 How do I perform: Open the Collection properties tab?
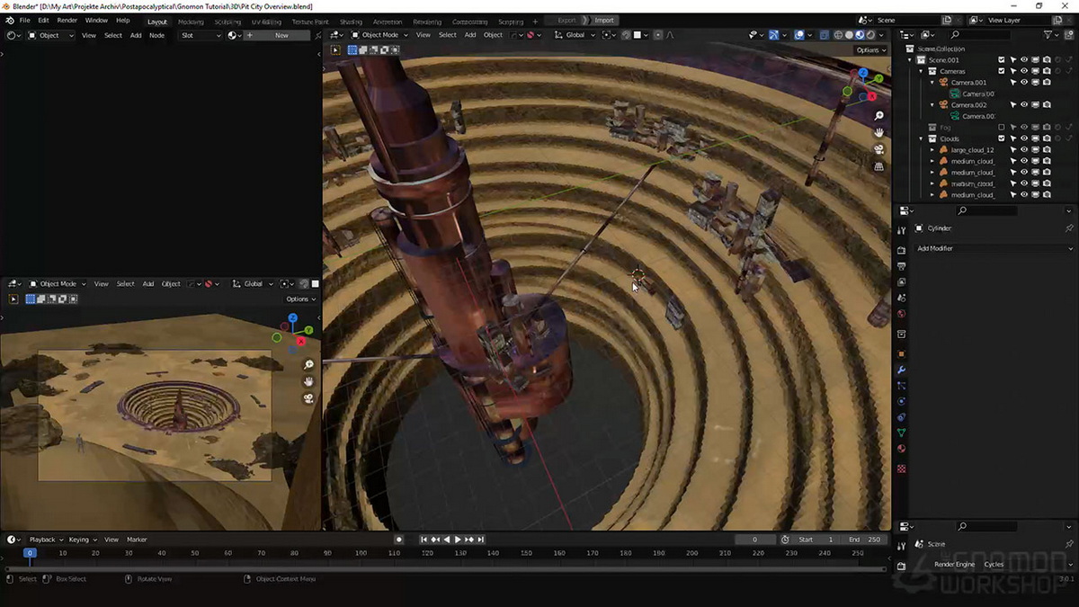901,335
